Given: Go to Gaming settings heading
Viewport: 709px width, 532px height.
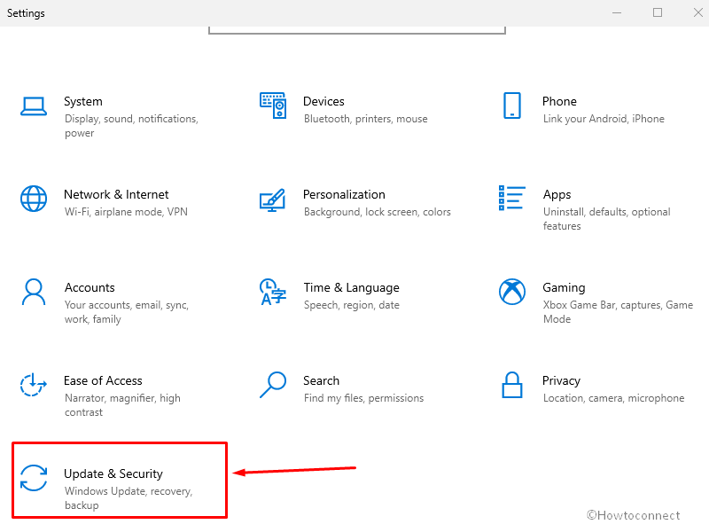Looking at the screenshot, I should (x=564, y=287).
